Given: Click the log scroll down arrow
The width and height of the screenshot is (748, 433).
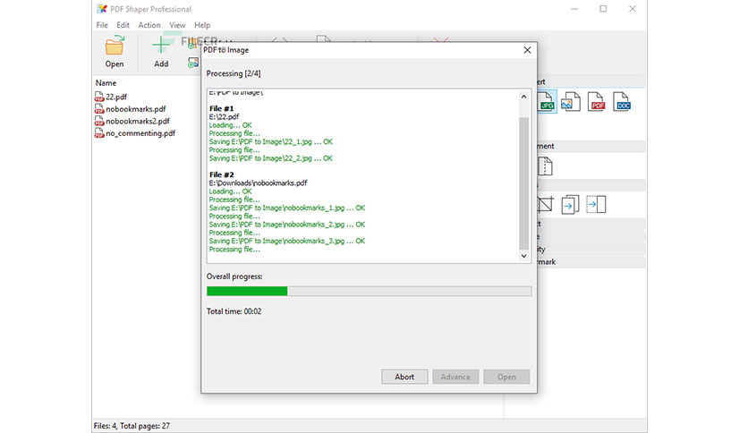Looking at the screenshot, I should 523,256.
